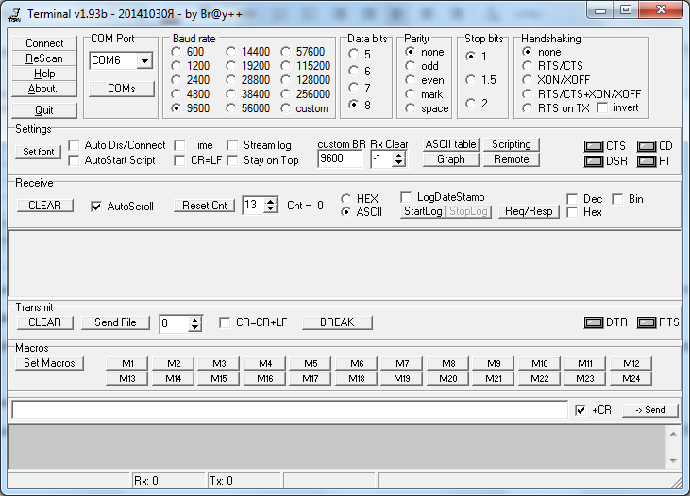The height and width of the screenshot is (496, 690).
Task: Click the Terminal app icon in title bar
Action: (14, 14)
